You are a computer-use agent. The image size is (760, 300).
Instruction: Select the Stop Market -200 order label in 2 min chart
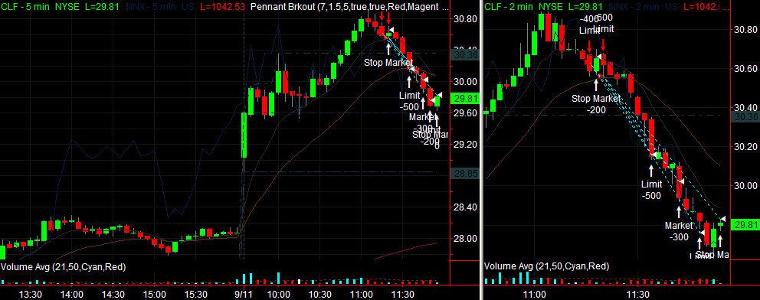coord(596,104)
